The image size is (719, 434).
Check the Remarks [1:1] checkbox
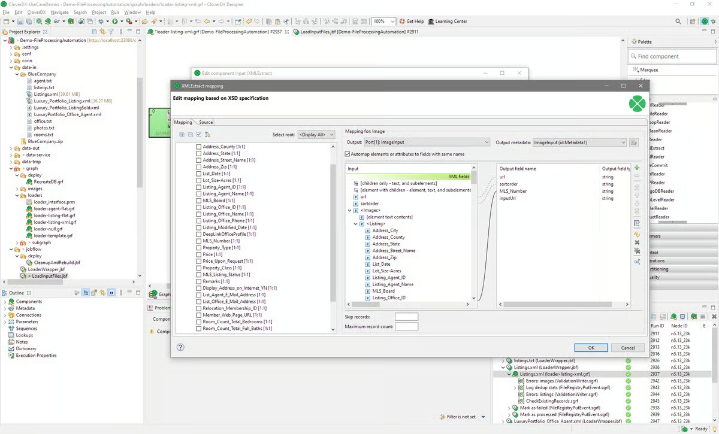199,281
